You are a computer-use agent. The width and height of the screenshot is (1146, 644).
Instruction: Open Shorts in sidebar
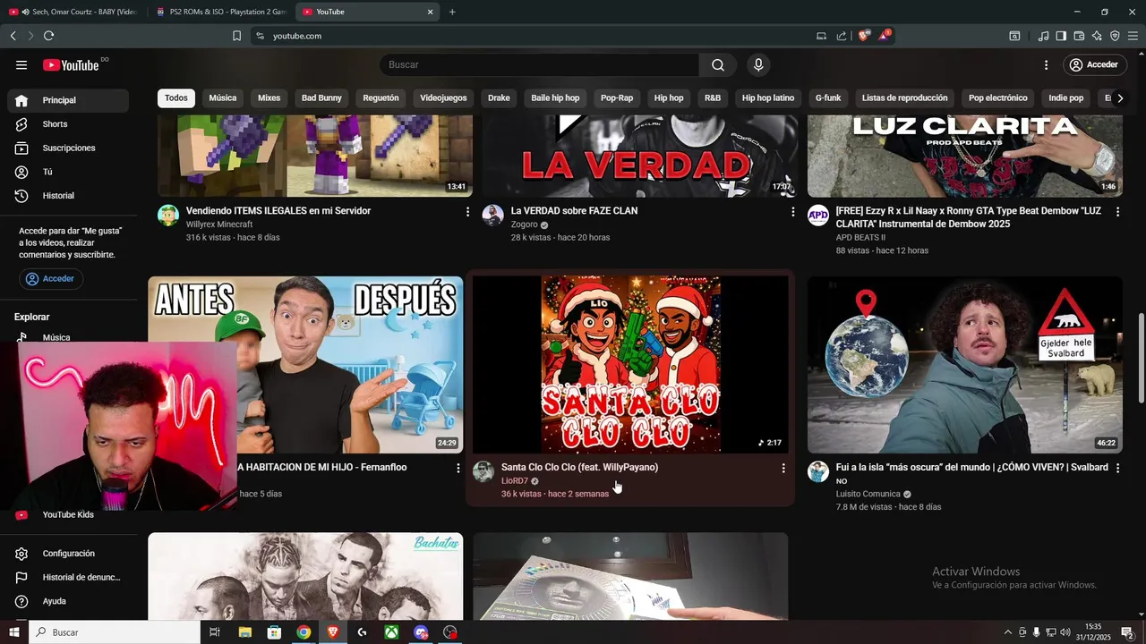(x=68, y=124)
